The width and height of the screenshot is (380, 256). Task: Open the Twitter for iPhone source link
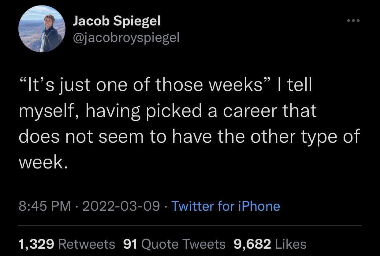click(x=225, y=206)
